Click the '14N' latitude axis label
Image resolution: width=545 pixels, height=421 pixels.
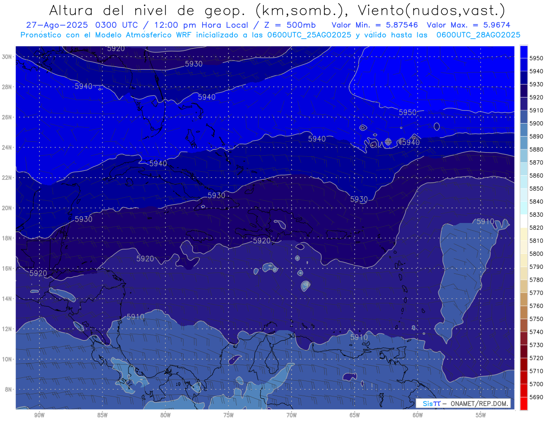(7, 299)
